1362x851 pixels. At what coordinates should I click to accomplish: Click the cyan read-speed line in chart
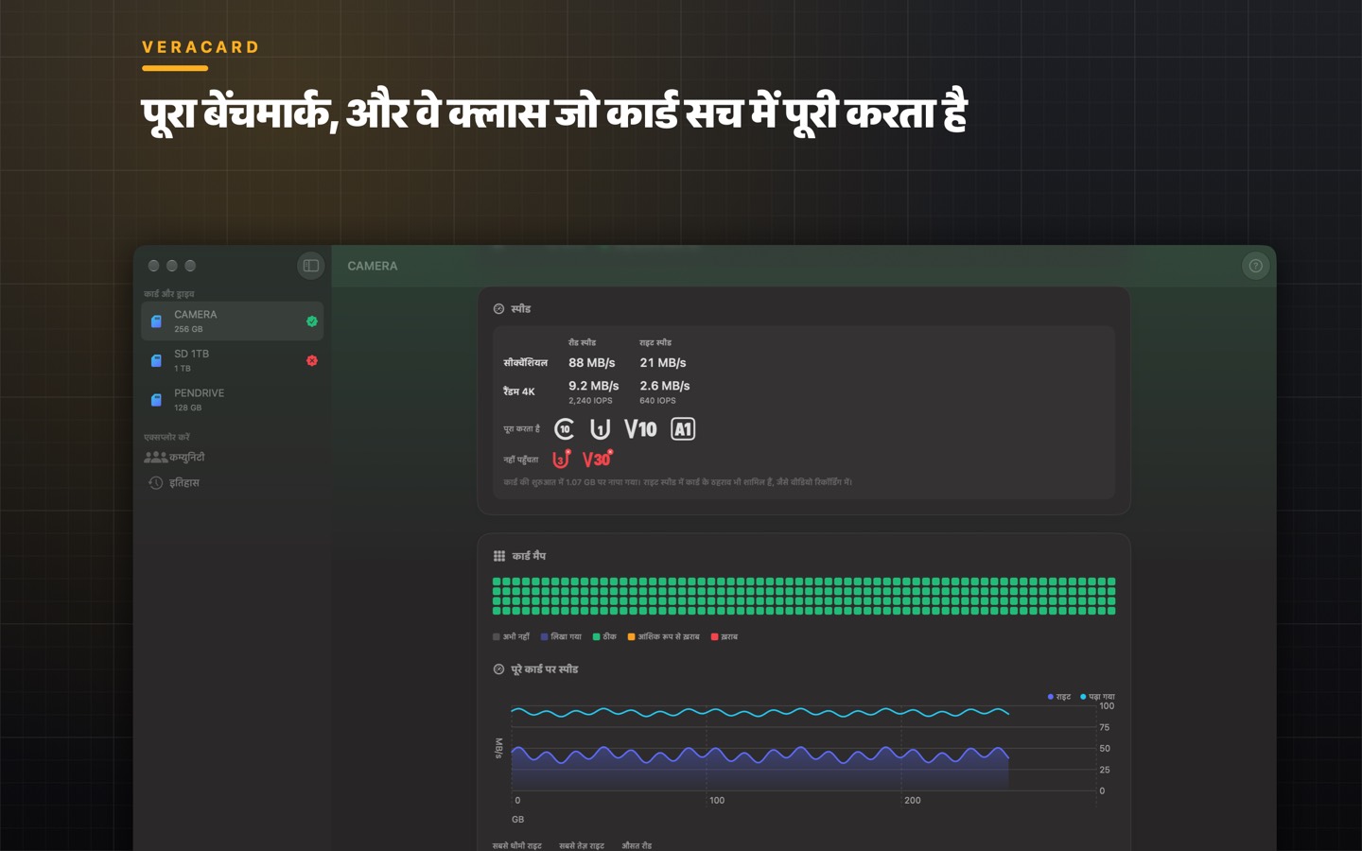[x=760, y=712]
